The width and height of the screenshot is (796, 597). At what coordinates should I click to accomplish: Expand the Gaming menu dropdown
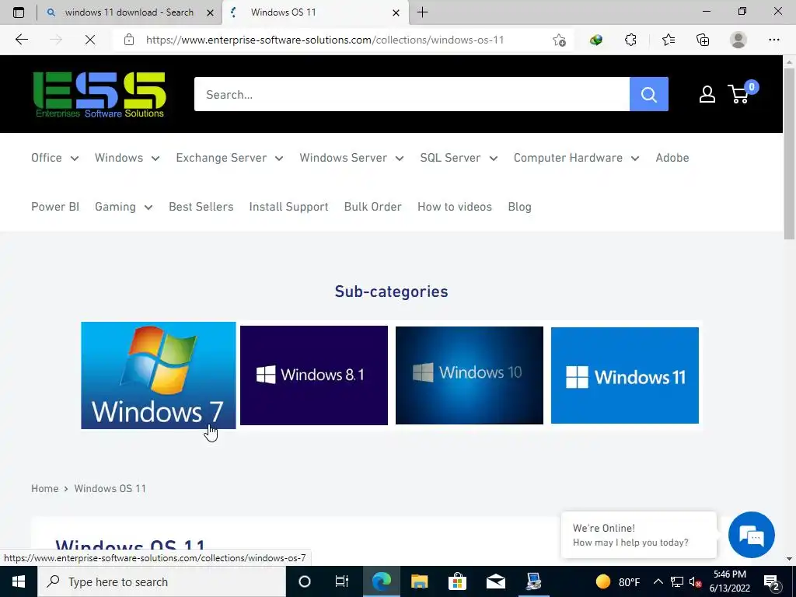tap(124, 207)
